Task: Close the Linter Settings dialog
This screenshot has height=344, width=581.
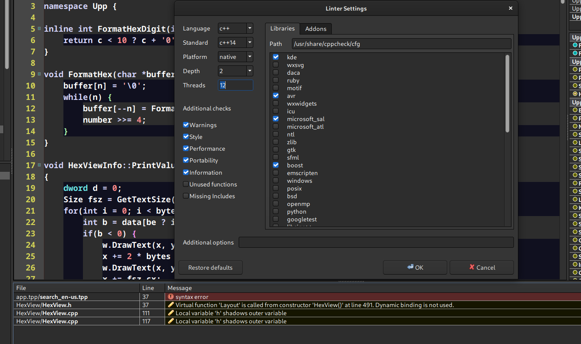Action: (x=511, y=8)
